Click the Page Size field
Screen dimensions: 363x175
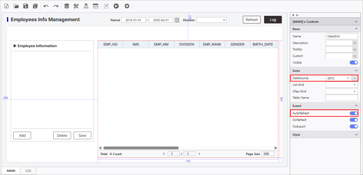coord(268,154)
